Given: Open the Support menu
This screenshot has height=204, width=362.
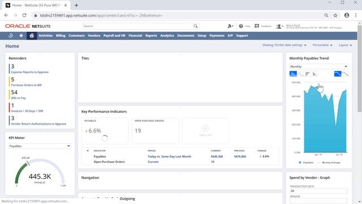Looking at the screenshot, I should pyautogui.click(x=242, y=36).
